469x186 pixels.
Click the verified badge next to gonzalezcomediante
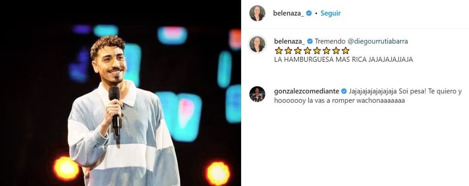coord(344,91)
